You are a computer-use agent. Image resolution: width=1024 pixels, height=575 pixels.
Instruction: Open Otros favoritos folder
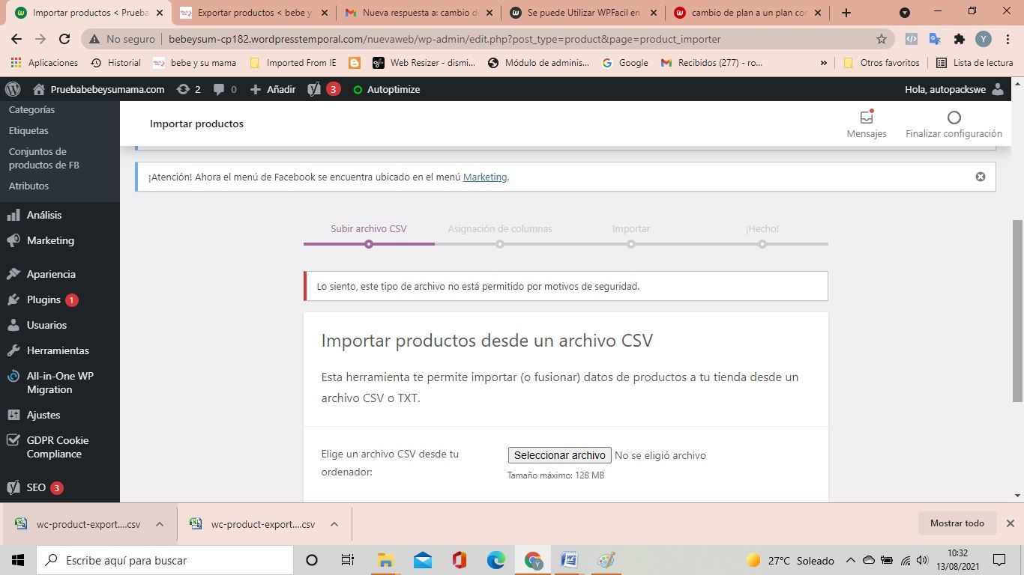click(x=882, y=63)
